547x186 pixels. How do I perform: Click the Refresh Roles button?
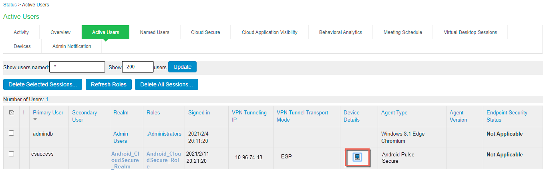109,84
